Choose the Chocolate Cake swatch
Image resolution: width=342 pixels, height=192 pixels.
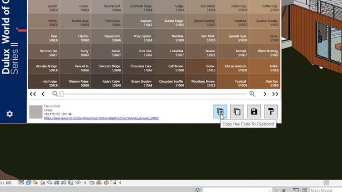138,66
